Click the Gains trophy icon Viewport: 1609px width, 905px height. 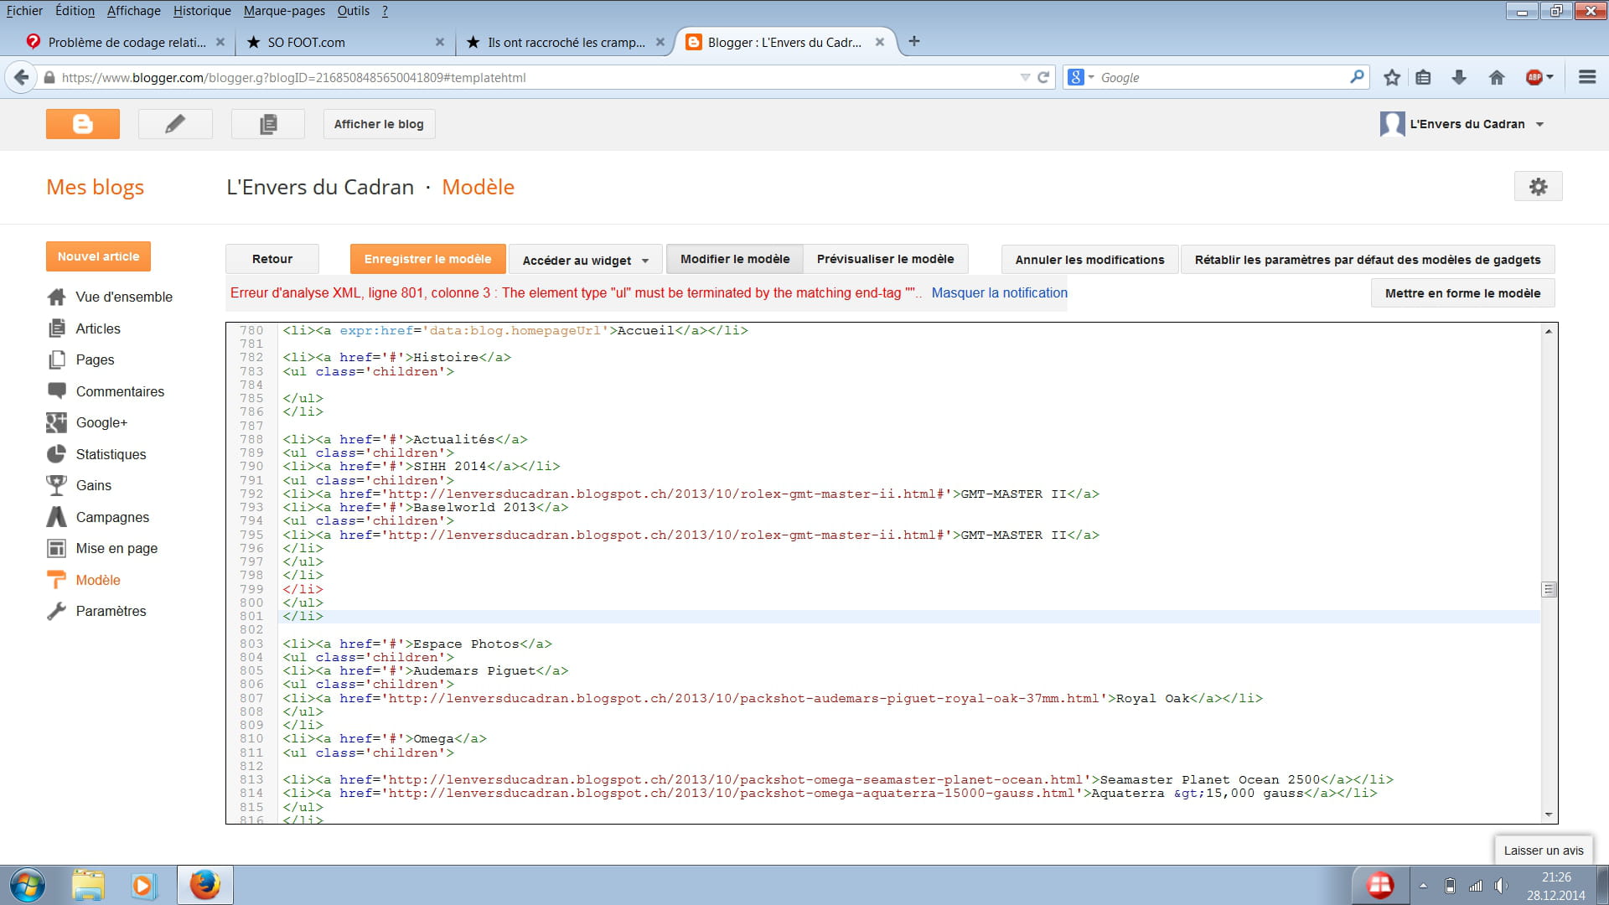(x=56, y=485)
